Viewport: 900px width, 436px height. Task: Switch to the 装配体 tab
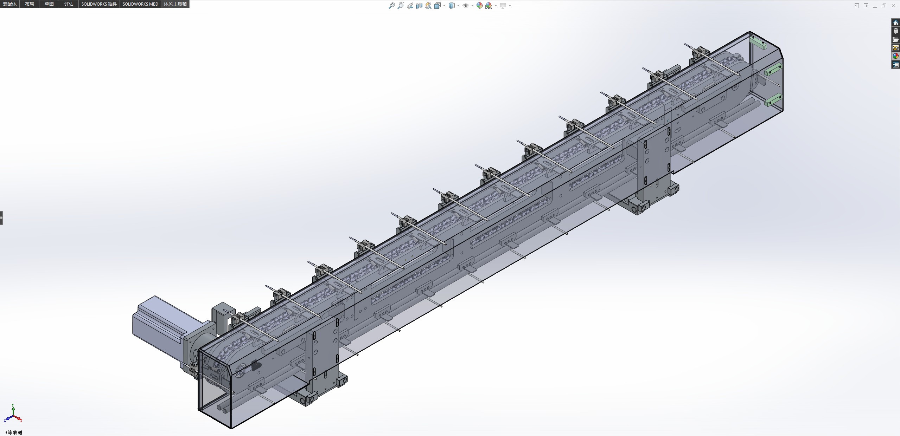tap(9, 4)
